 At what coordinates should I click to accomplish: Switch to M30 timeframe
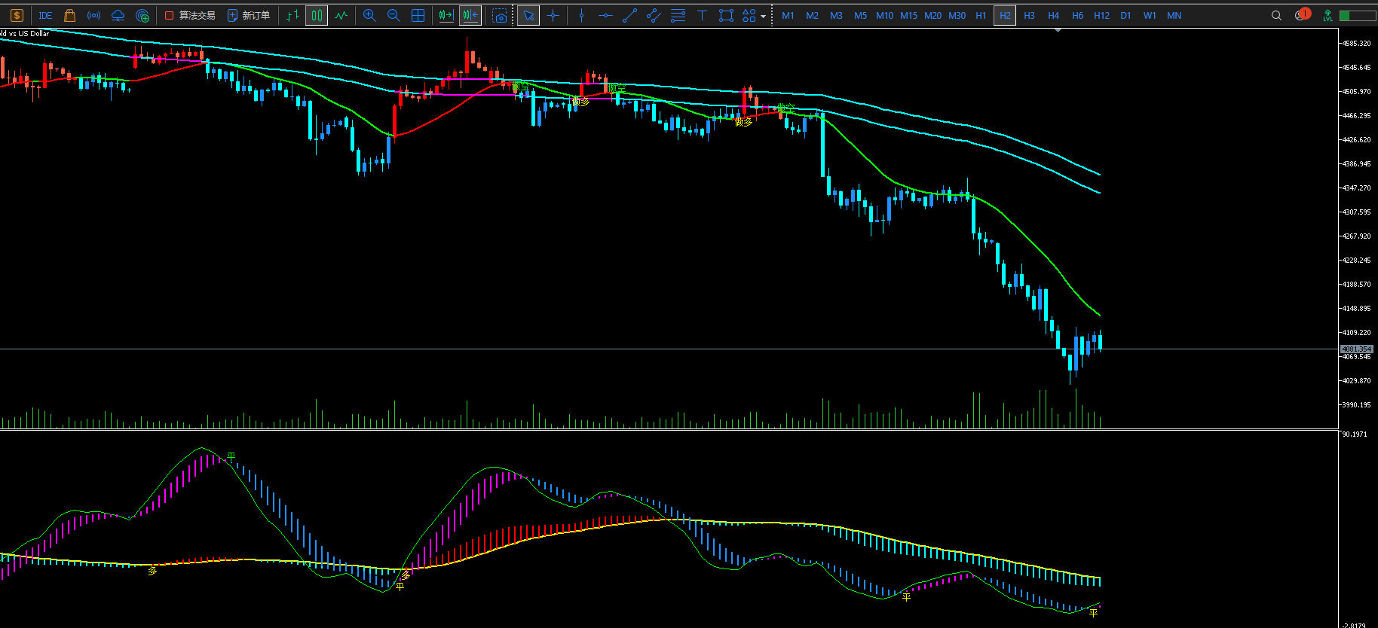coord(957,15)
